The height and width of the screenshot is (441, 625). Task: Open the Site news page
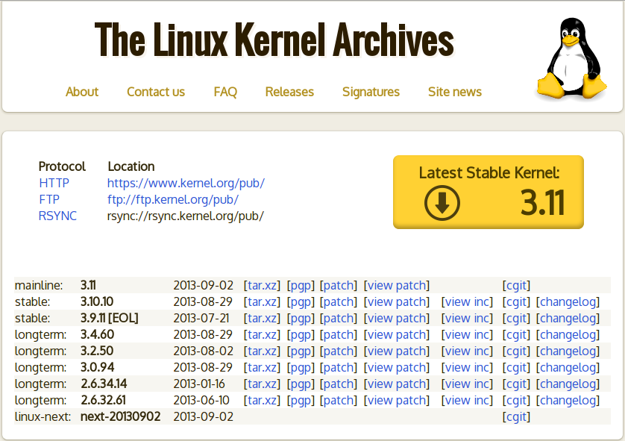click(455, 92)
